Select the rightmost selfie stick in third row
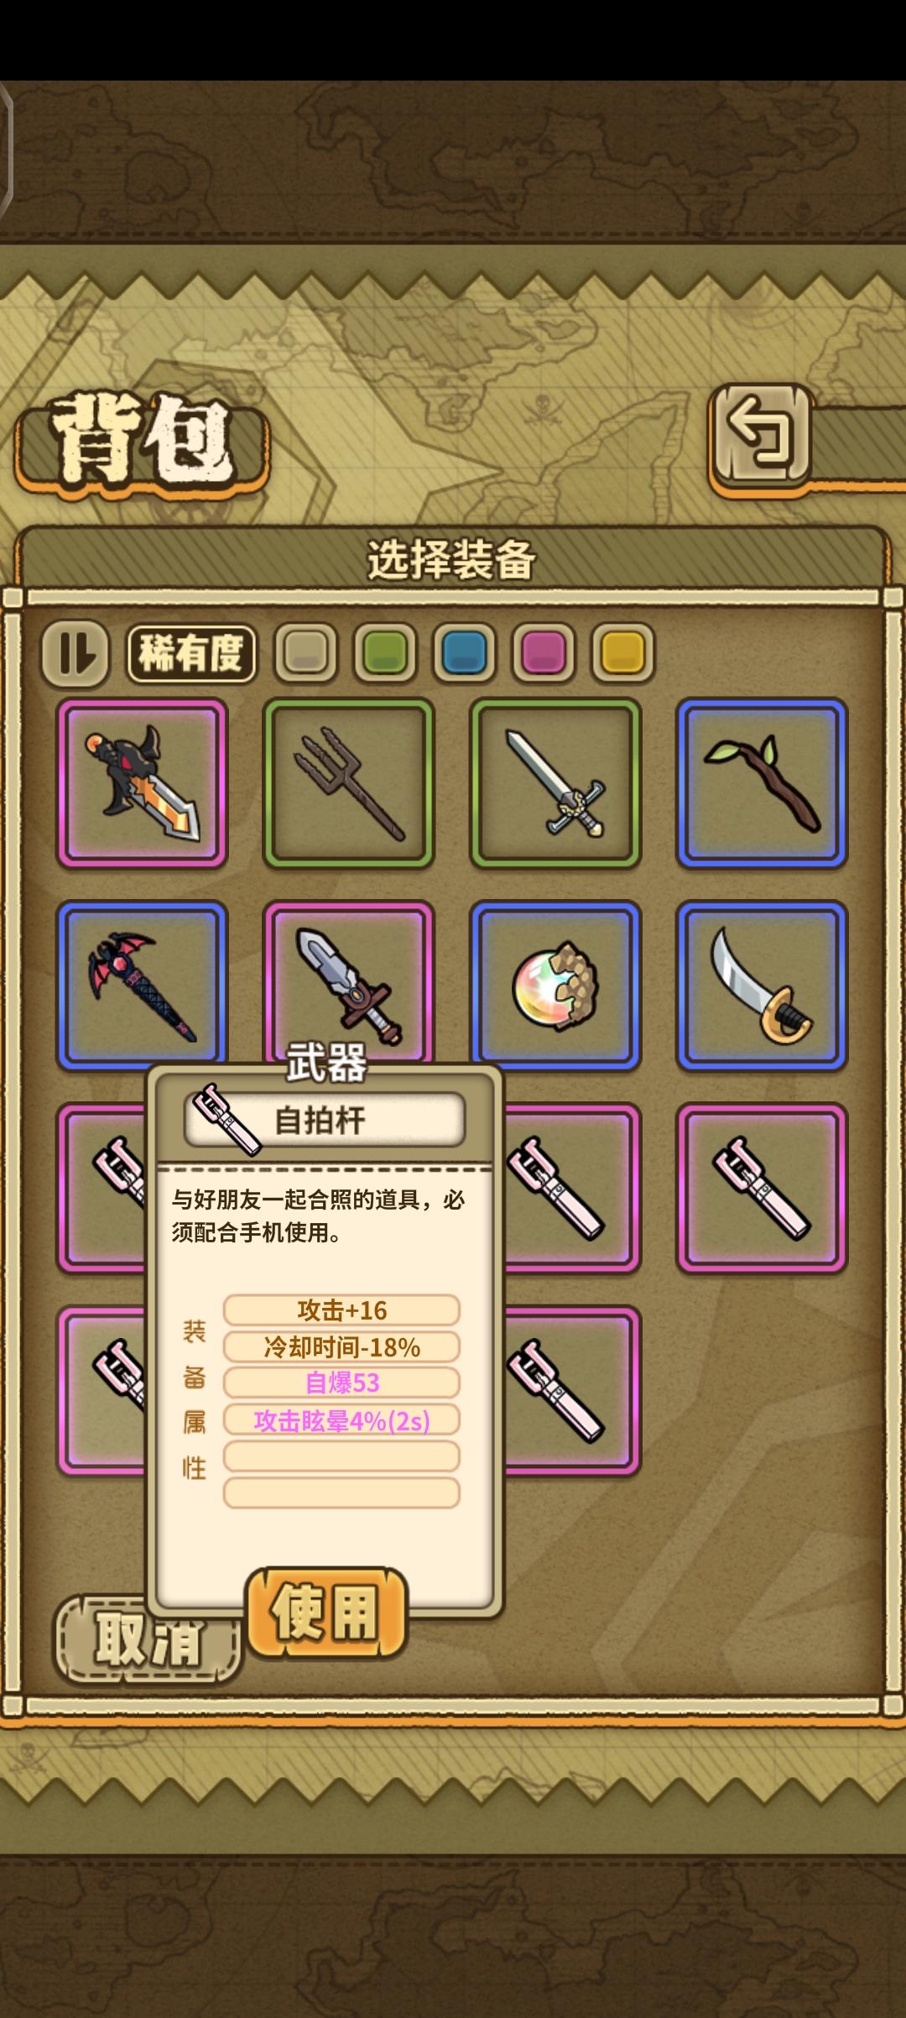 [x=762, y=1188]
